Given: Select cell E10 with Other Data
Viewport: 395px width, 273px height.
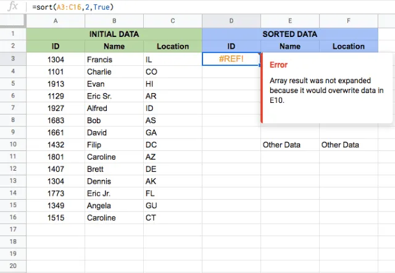Looking at the screenshot, I should coord(290,145).
